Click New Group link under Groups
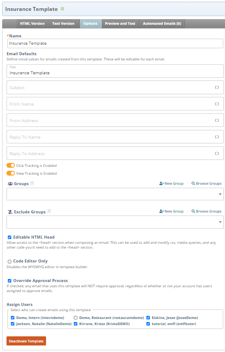This screenshot has width=225, height=352. (172, 183)
